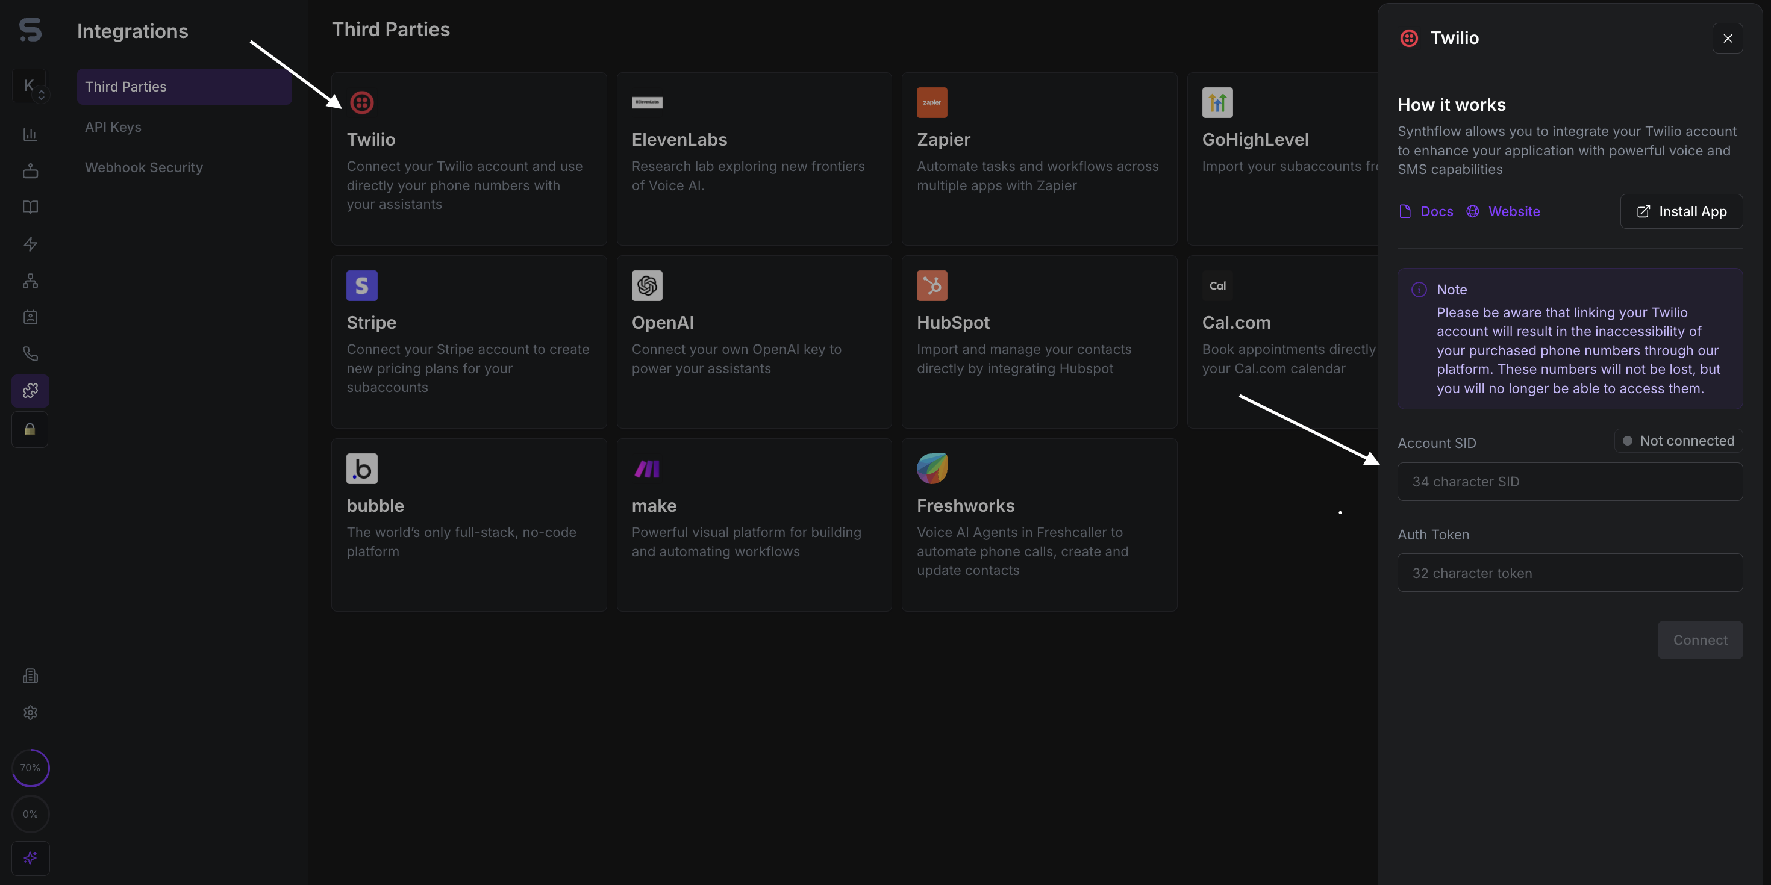The height and width of the screenshot is (885, 1771).
Task: Click the 0% usage progress ring
Action: coord(30,814)
